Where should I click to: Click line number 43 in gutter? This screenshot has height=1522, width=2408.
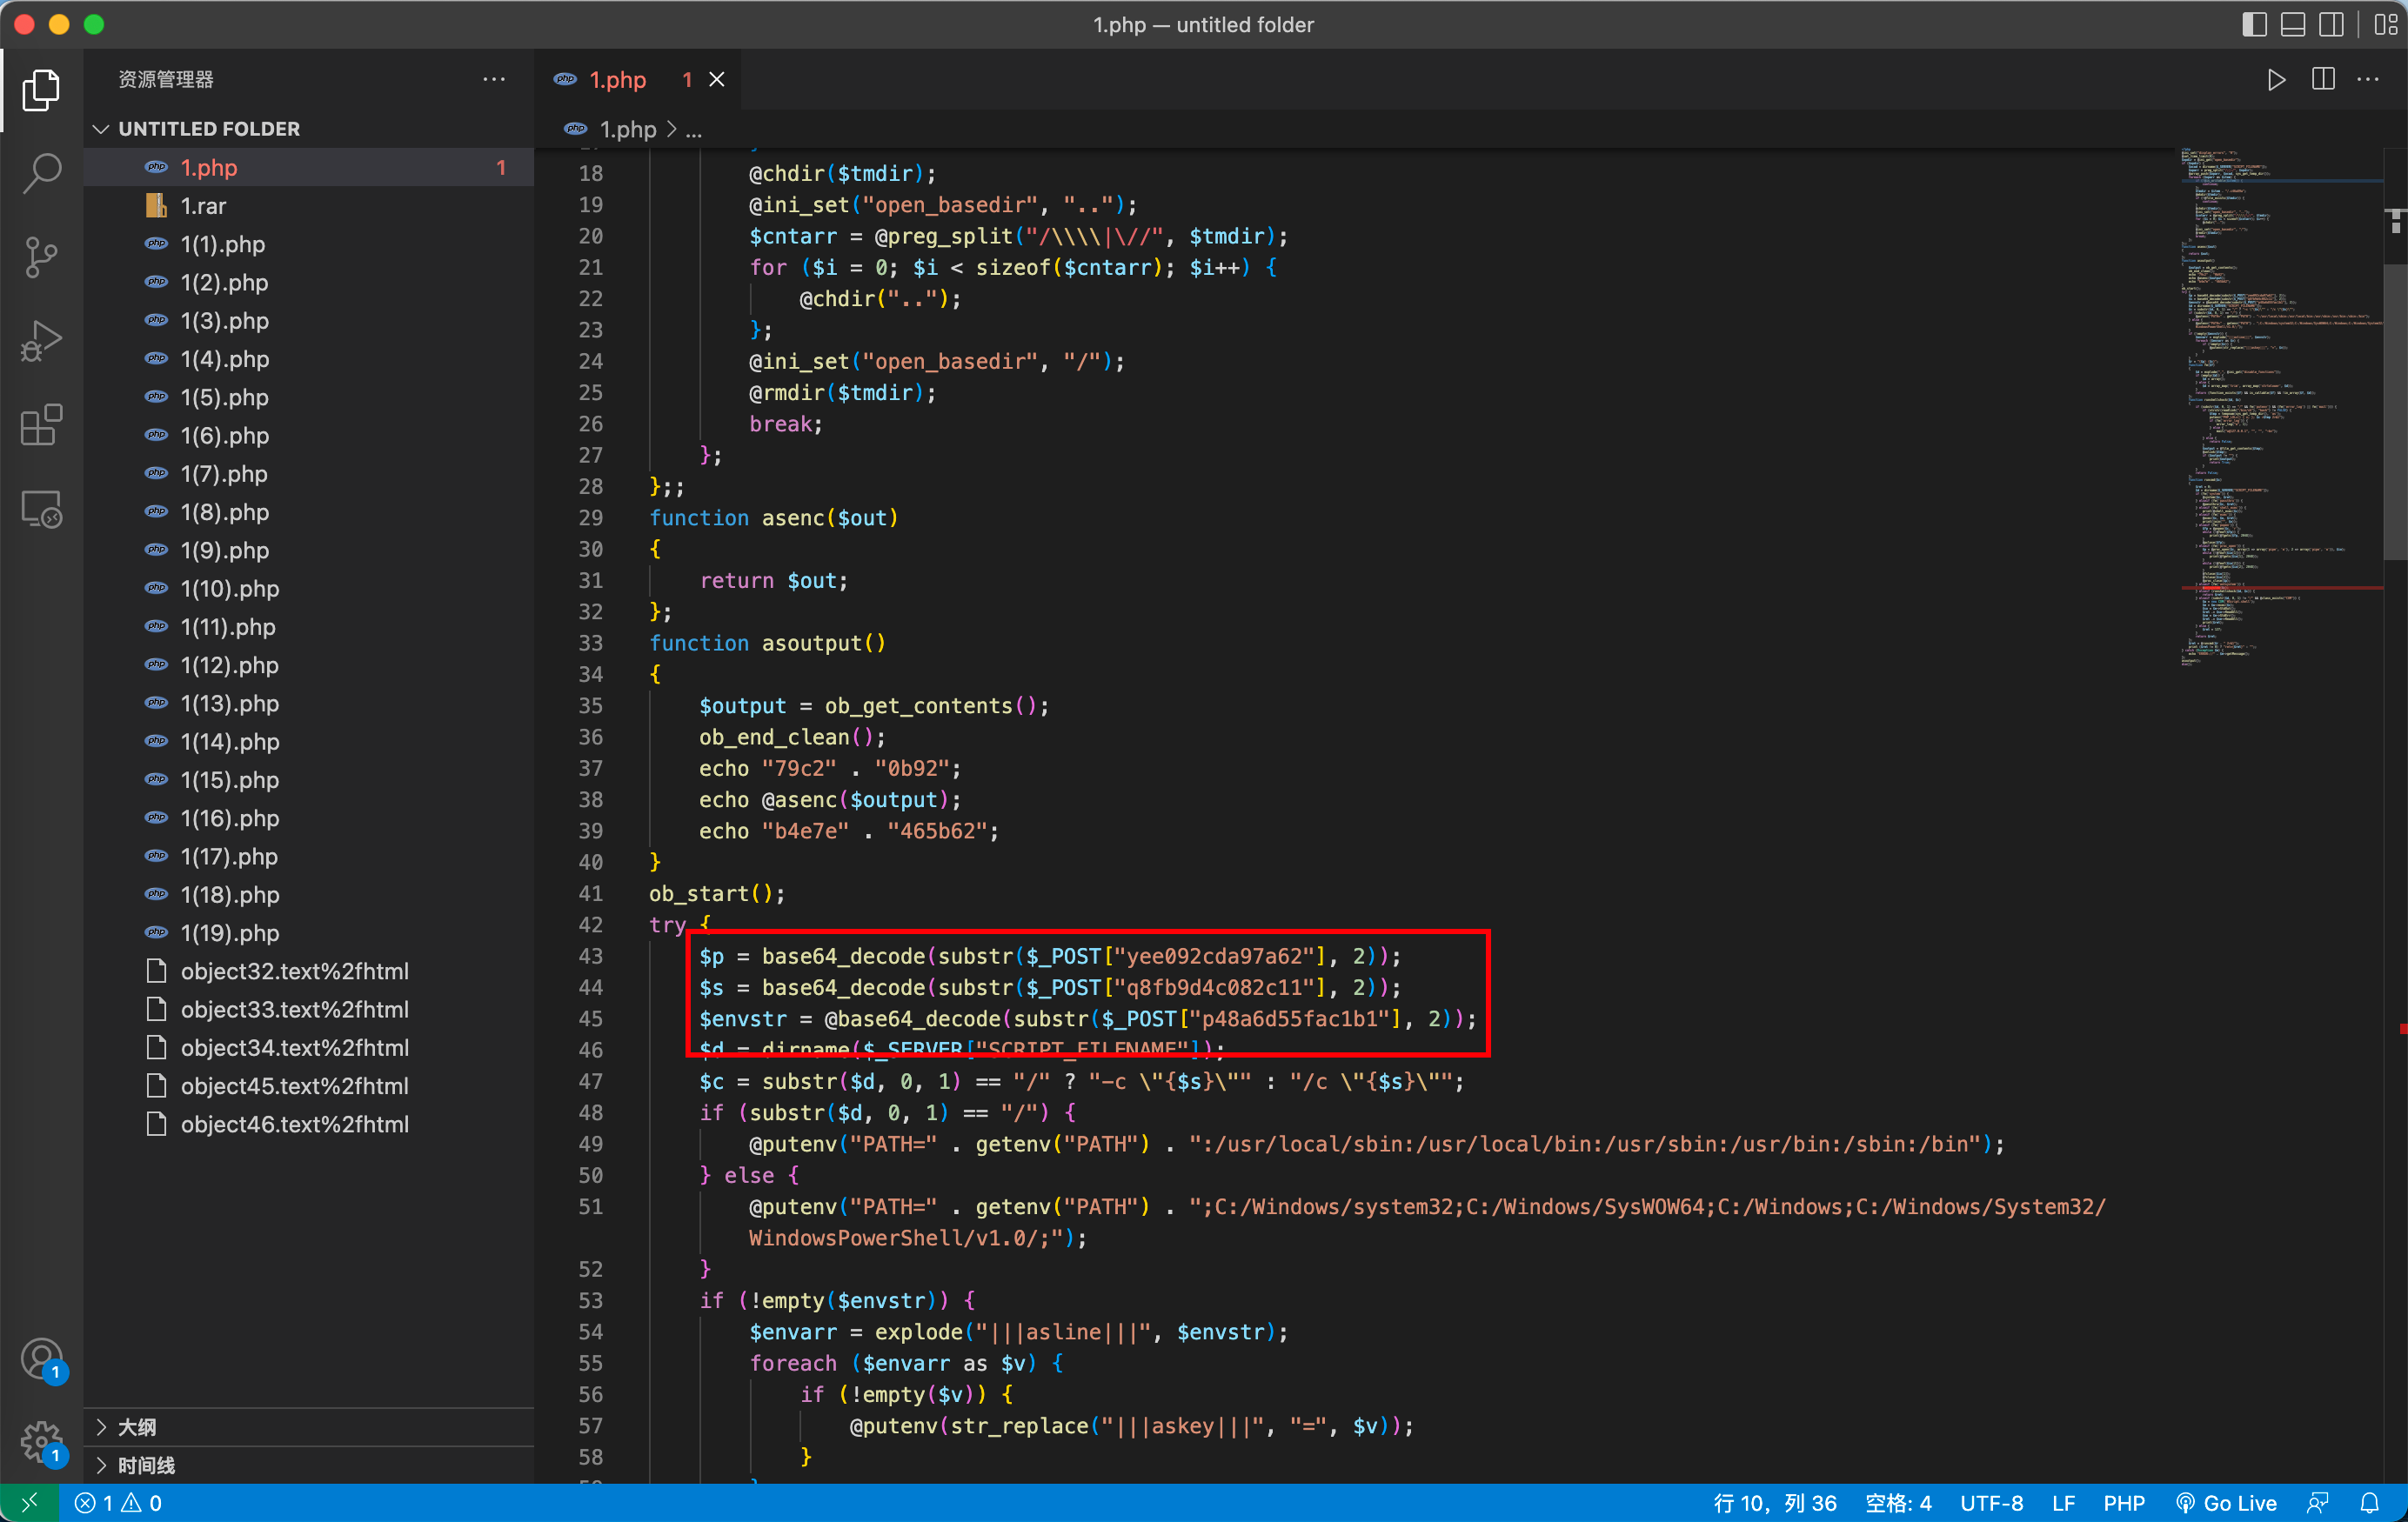point(591,957)
